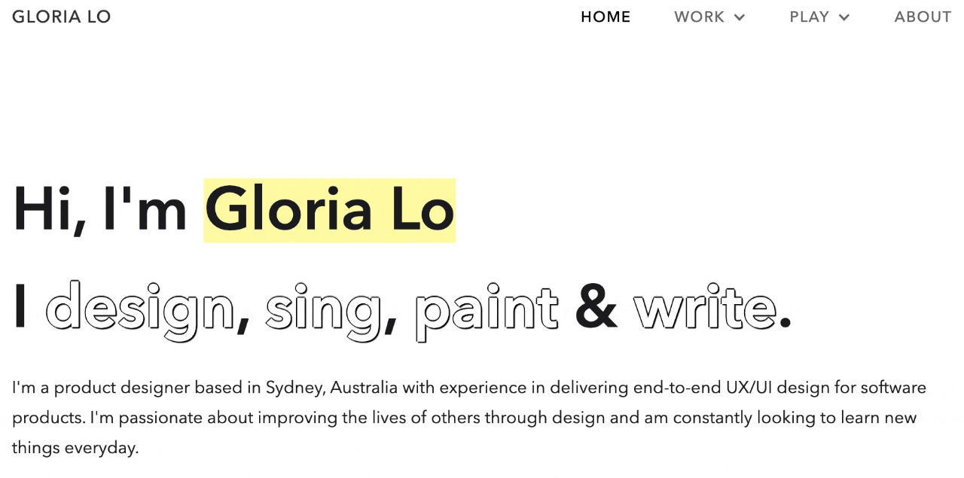This screenshot has width=964, height=478.
Task: Click the yellow highlighted "Gloria Lo" name
Action: pos(330,211)
